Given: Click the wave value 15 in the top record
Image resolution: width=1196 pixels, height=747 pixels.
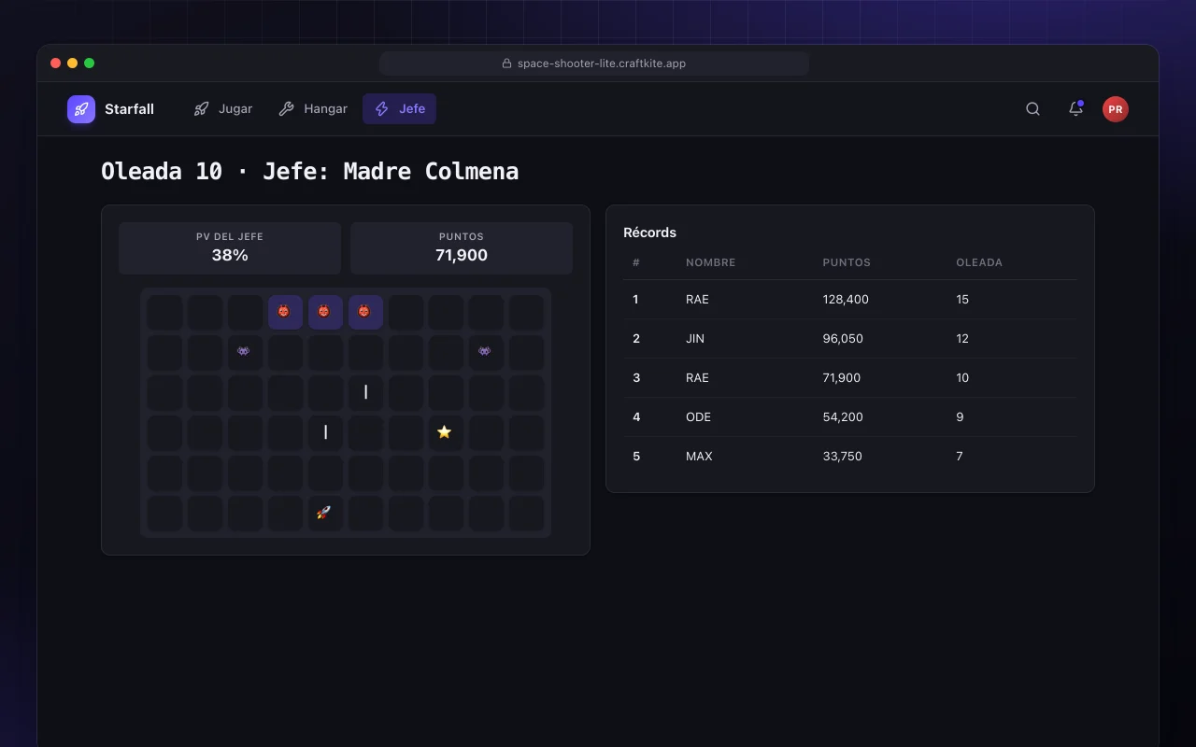Looking at the screenshot, I should pos(962,300).
